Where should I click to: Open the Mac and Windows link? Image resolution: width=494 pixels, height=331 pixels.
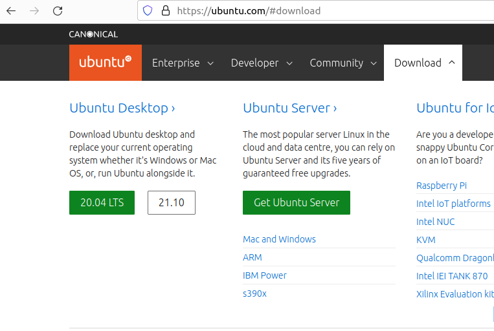click(279, 239)
